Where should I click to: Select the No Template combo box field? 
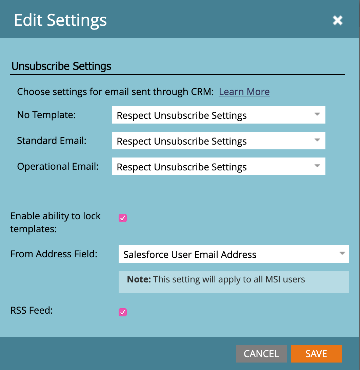(x=218, y=115)
